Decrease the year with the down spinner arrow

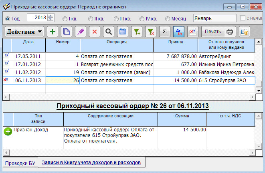51,19
